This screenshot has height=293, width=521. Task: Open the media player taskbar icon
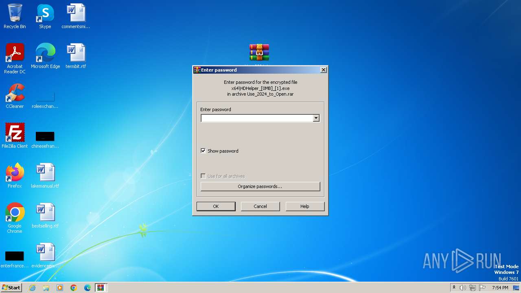[60, 288]
